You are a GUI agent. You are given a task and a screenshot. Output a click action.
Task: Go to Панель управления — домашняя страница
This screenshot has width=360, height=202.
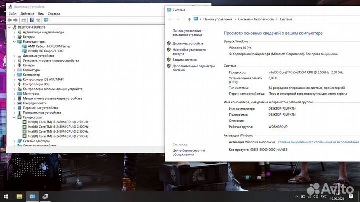pos(189,33)
